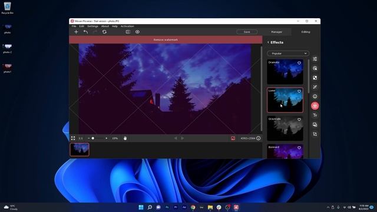The height and width of the screenshot is (212, 377).
Task: Select the red Effects tool icon
Action: tap(315, 106)
